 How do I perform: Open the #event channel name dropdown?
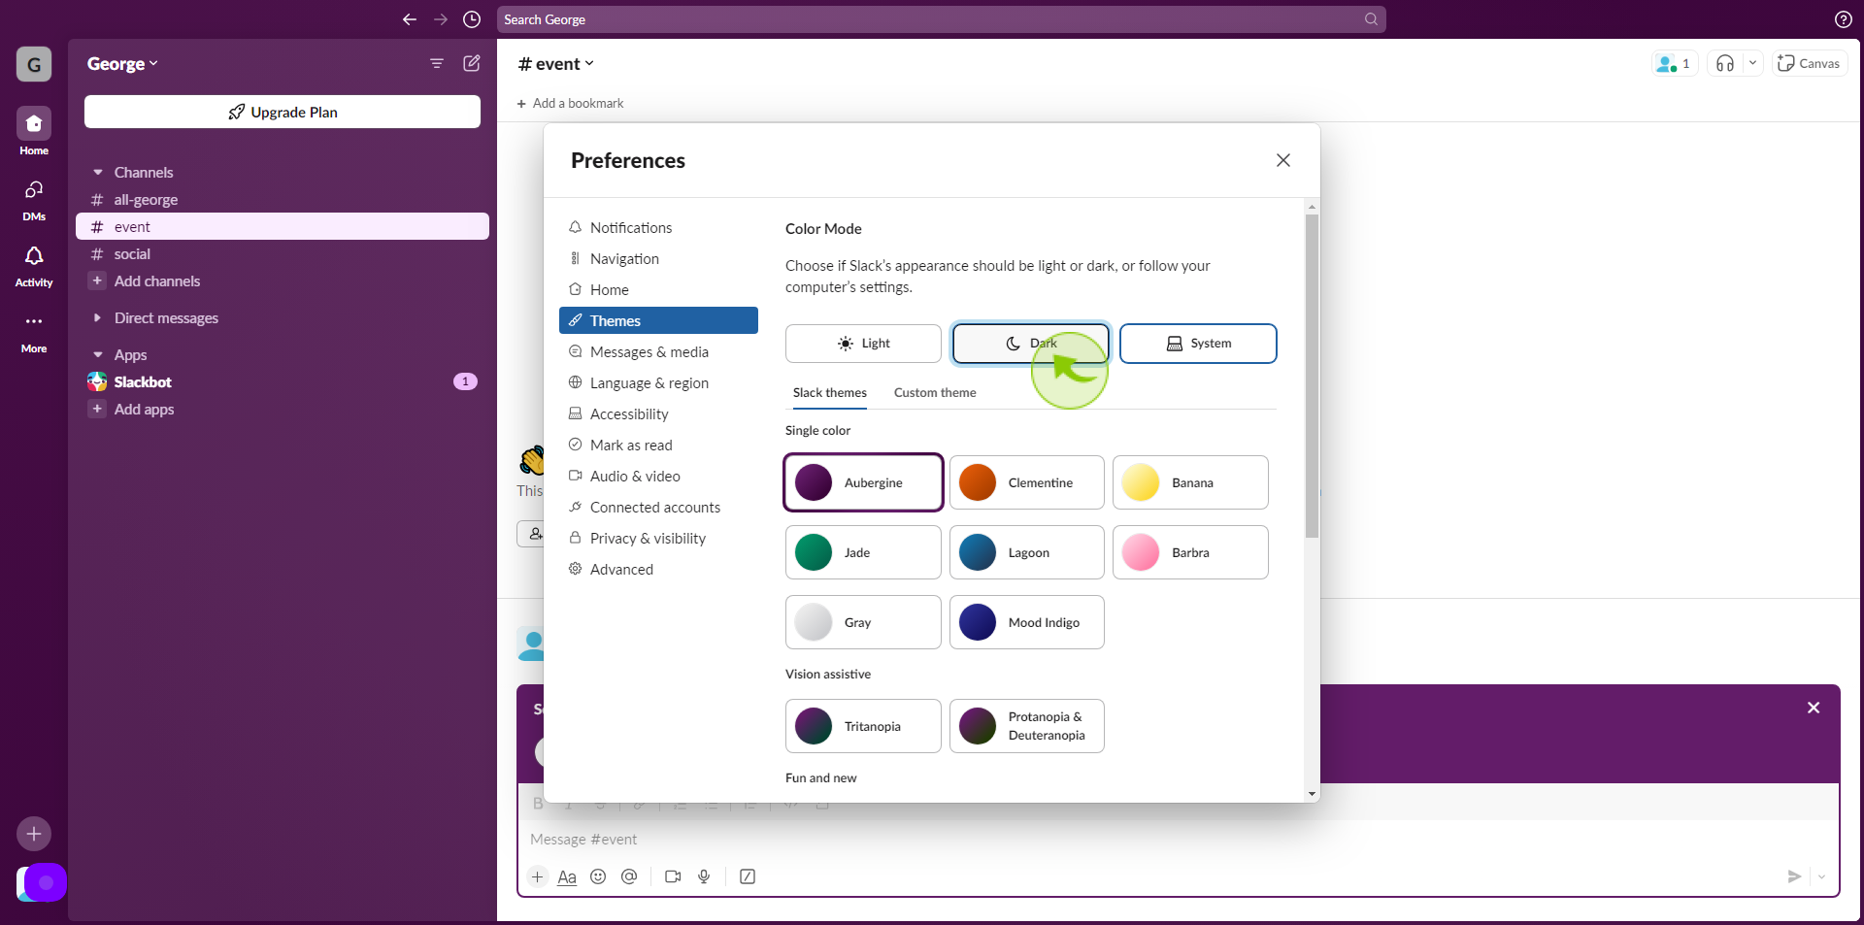[x=555, y=64]
